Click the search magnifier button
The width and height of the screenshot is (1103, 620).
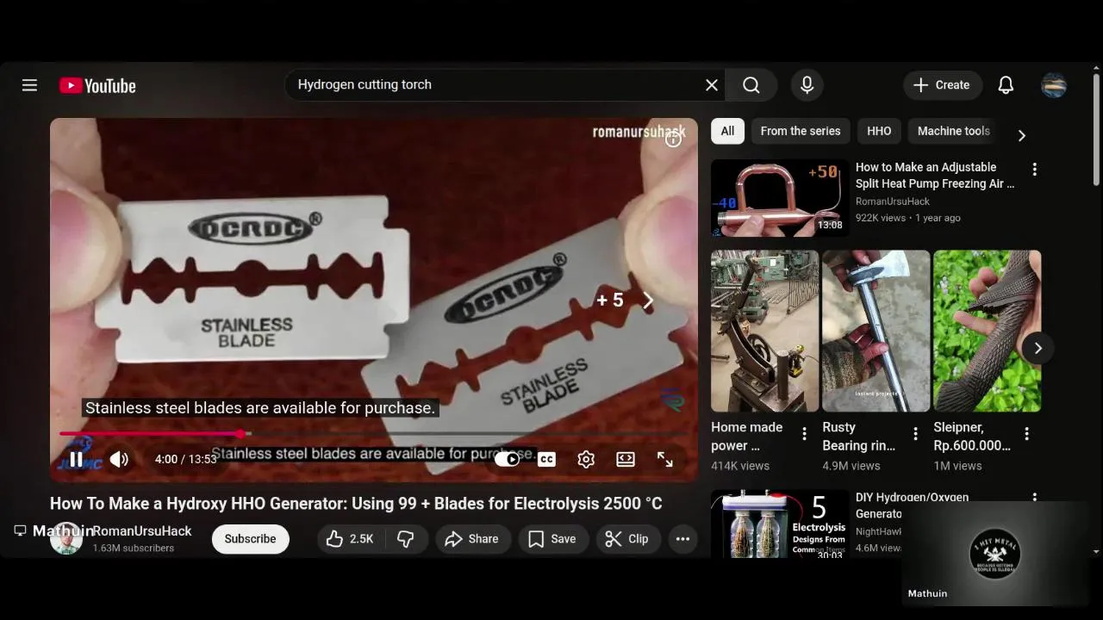pos(751,85)
